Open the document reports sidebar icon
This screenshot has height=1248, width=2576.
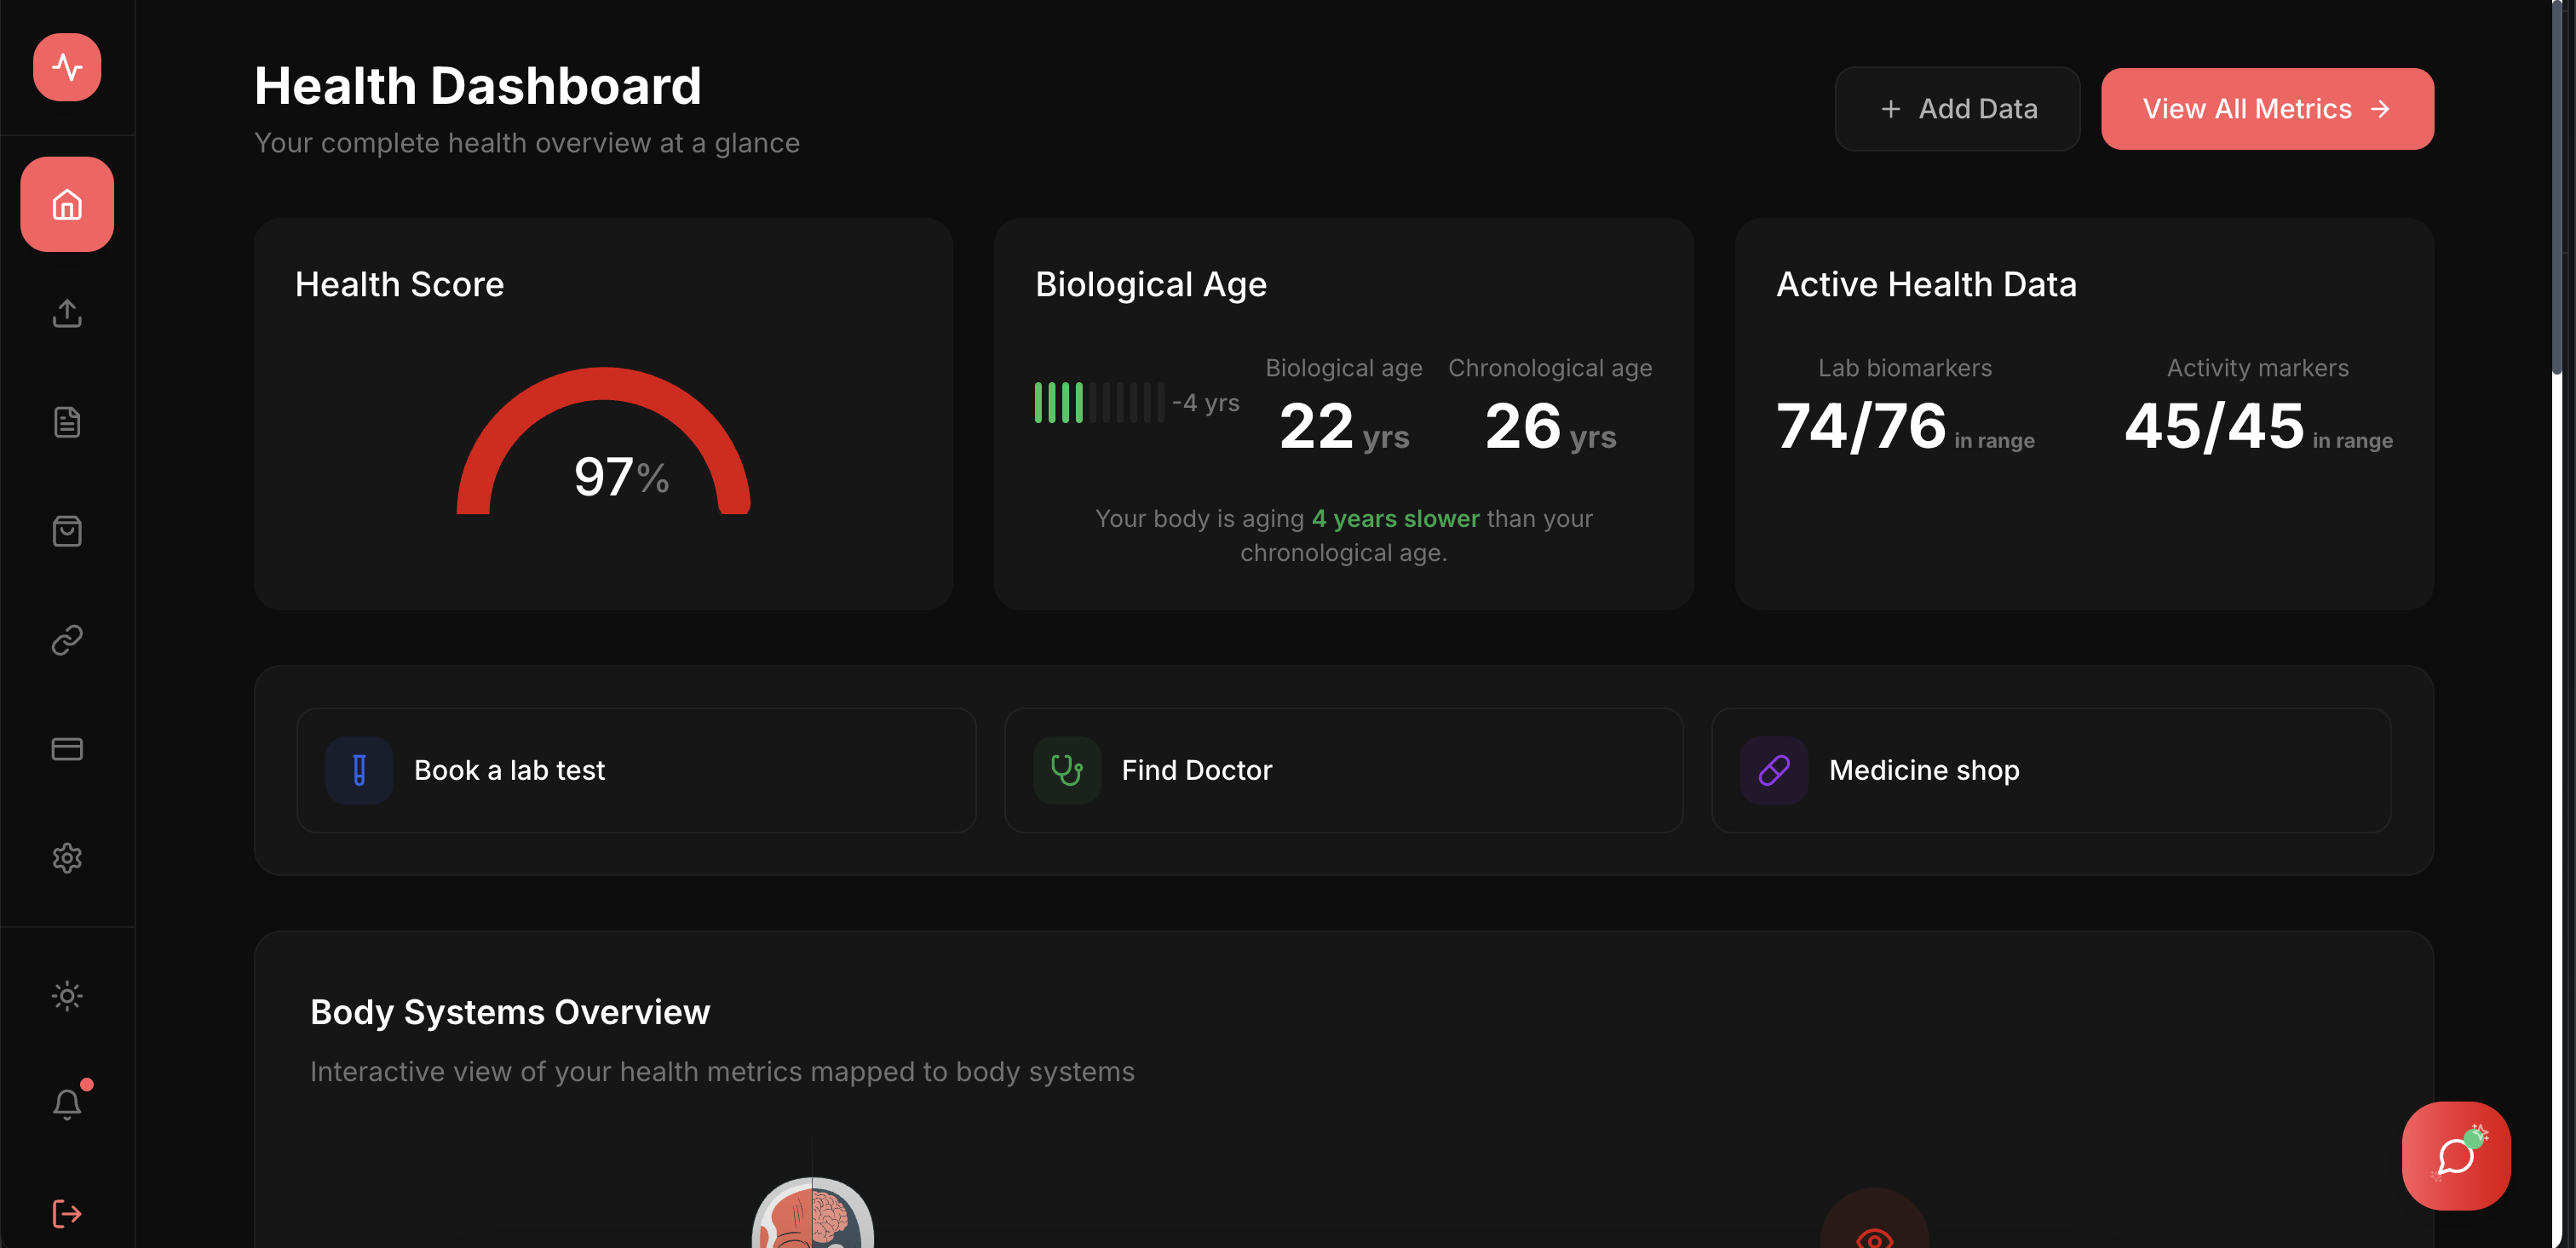click(67, 421)
